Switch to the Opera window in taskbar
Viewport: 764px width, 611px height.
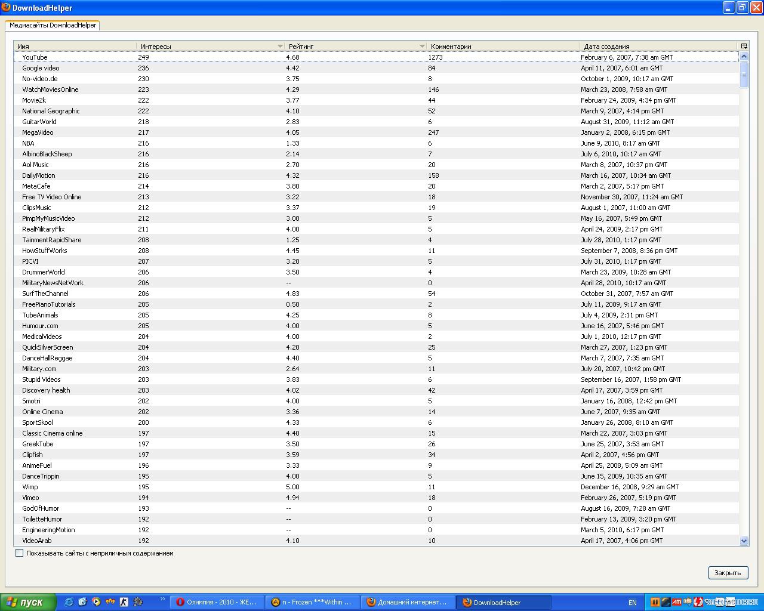(x=217, y=602)
